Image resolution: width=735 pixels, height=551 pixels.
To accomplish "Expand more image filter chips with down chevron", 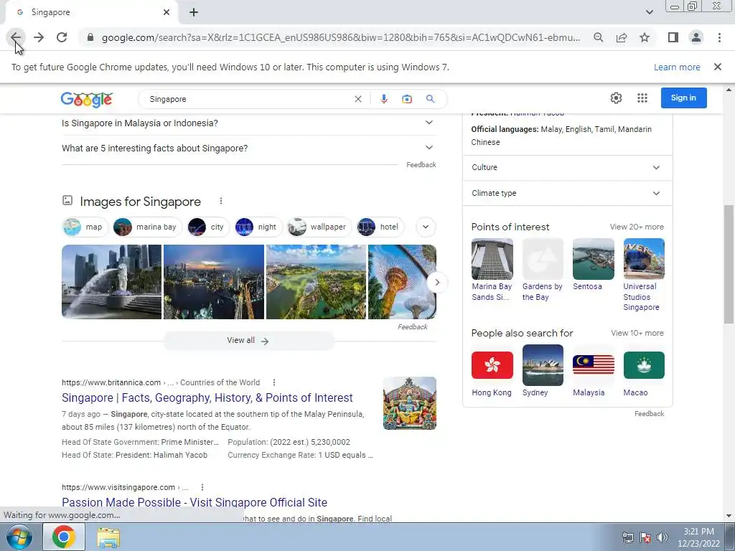I will click(x=426, y=227).
